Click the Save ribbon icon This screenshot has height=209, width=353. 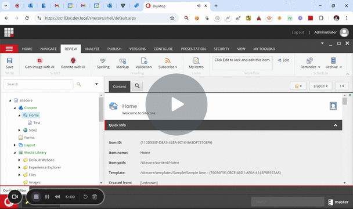pyautogui.click(x=9, y=63)
